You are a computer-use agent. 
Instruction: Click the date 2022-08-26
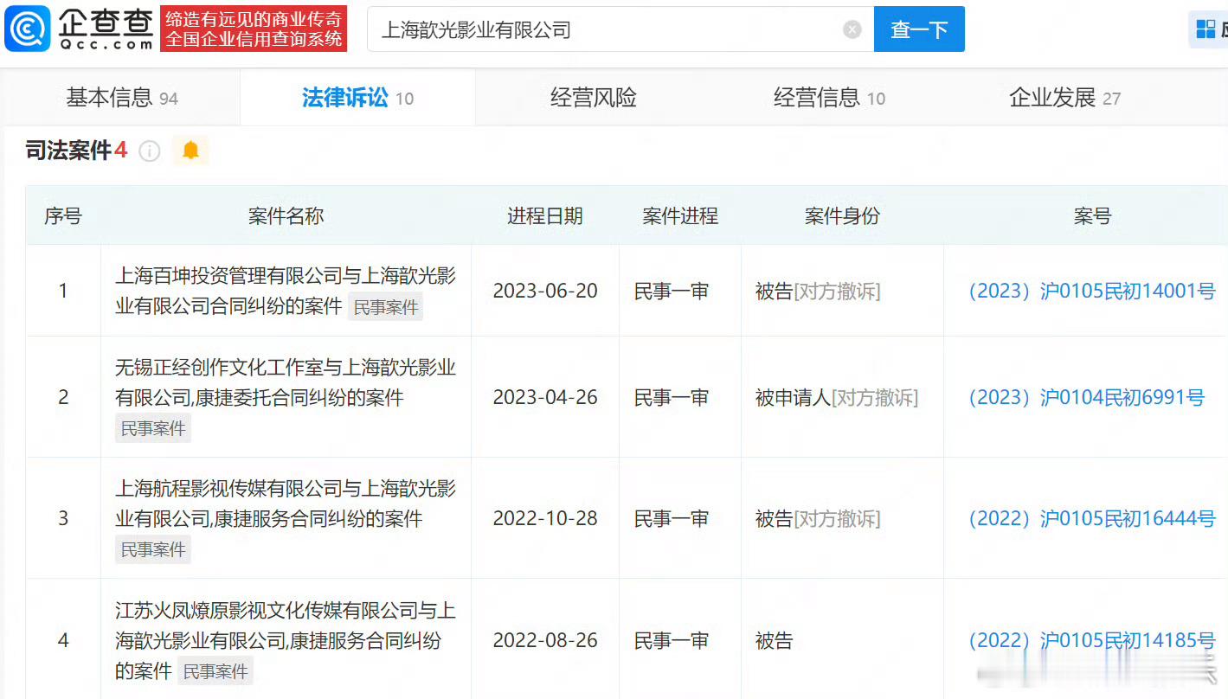pyautogui.click(x=545, y=641)
